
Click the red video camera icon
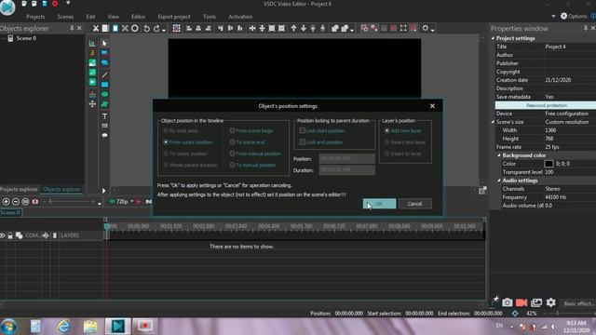click(521, 302)
